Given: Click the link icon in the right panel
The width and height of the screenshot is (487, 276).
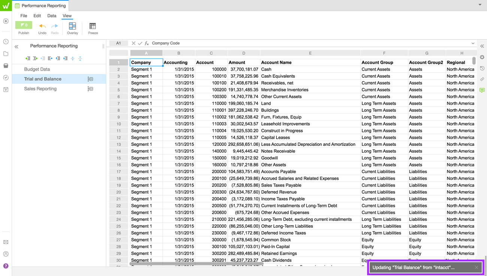Looking at the screenshot, I should pyautogui.click(x=482, y=79).
